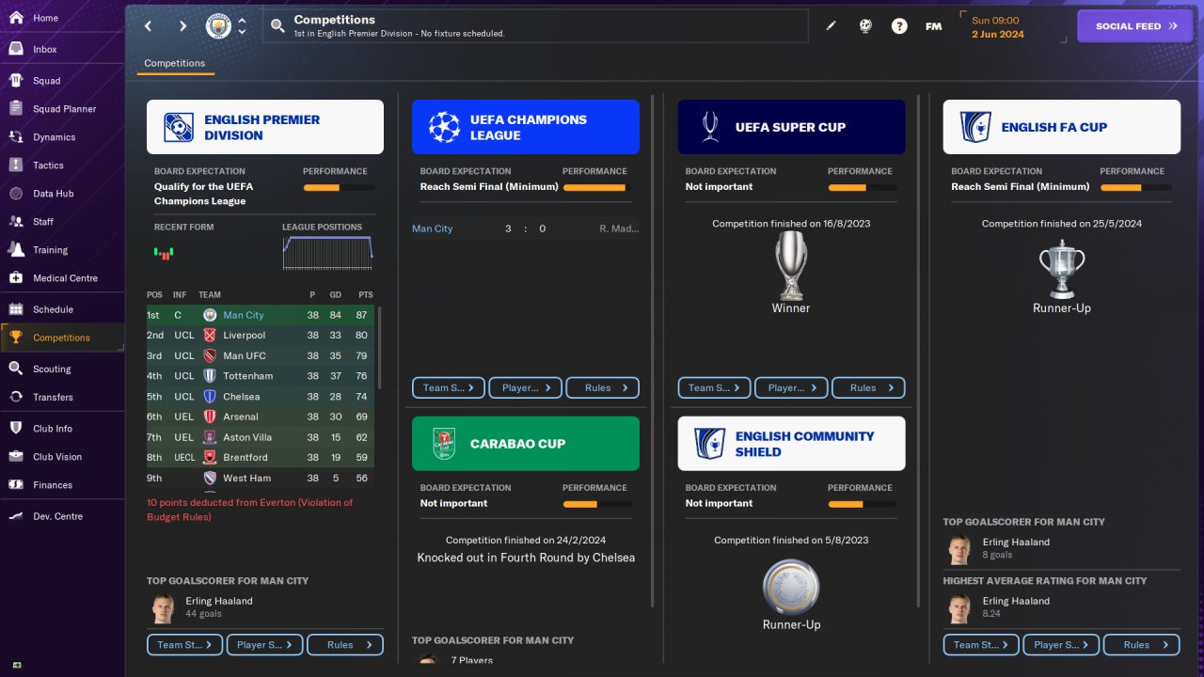Expand club switcher arrows beside badge
Image resolution: width=1204 pixels, height=677 pixels.
click(242, 26)
